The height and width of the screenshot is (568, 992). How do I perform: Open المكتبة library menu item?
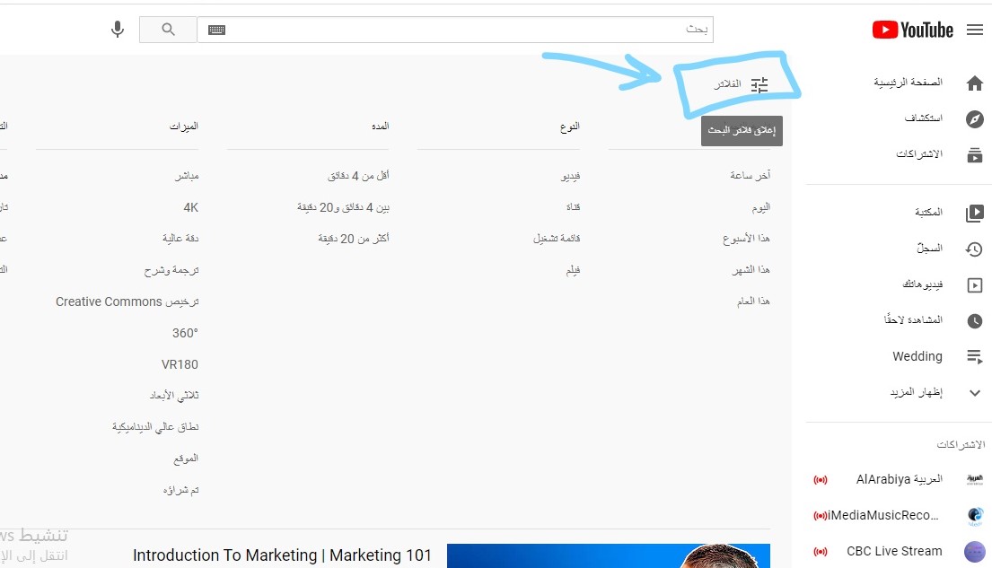coord(928,213)
